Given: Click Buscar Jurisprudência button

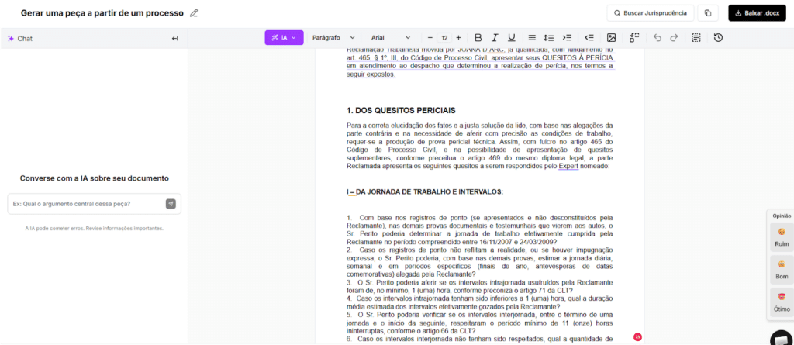Looking at the screenshot, I should pyautogui.click(x=650, y=13).
